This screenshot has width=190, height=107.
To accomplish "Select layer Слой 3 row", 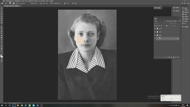I will pos(167,29).
